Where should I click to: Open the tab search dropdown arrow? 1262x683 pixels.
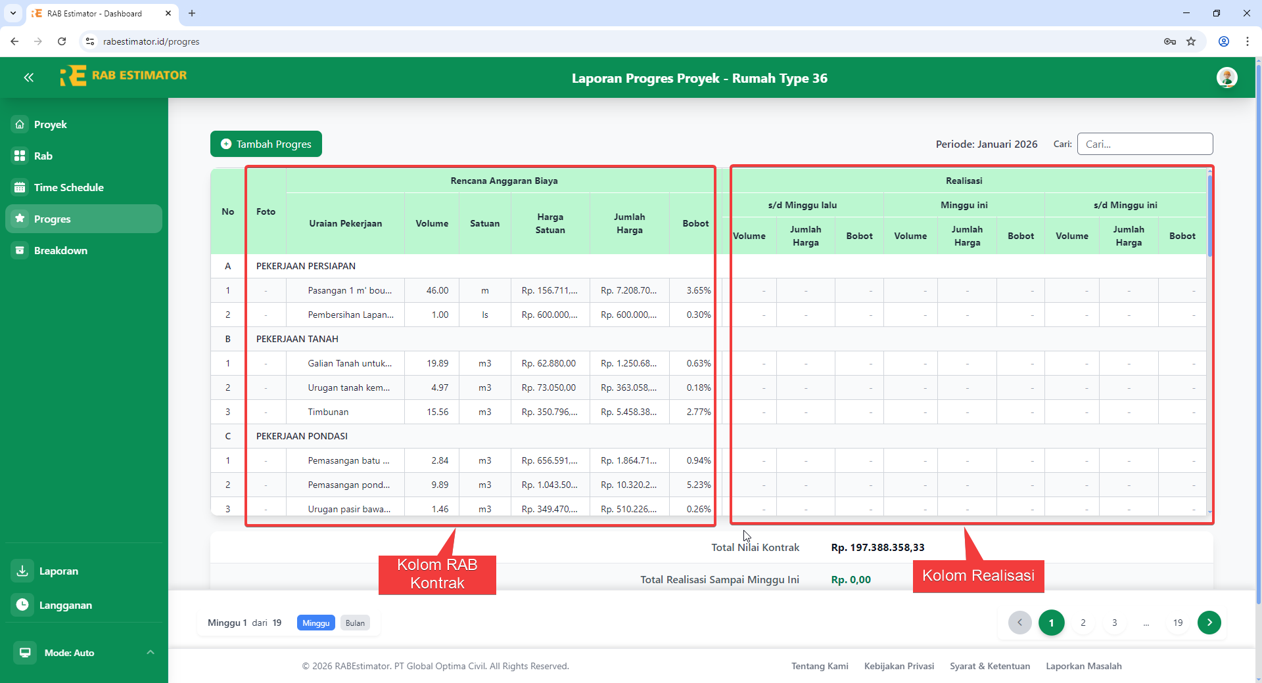pos(13,13)
